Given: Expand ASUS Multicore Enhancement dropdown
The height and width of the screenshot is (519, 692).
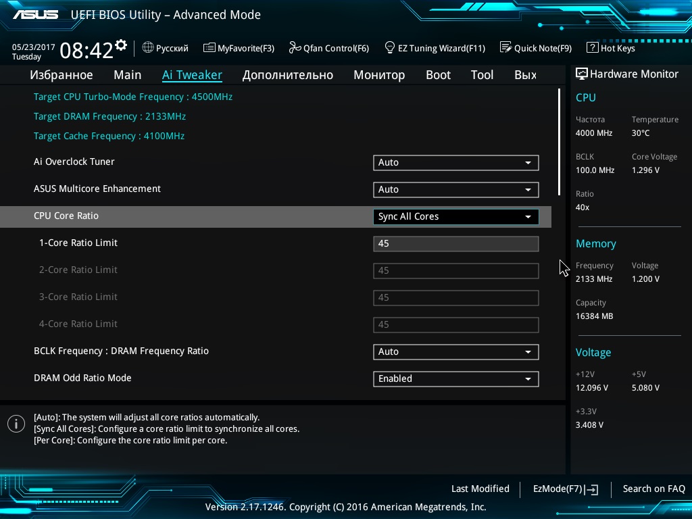Looking at the screenshot, I should [x=456, y=189].
